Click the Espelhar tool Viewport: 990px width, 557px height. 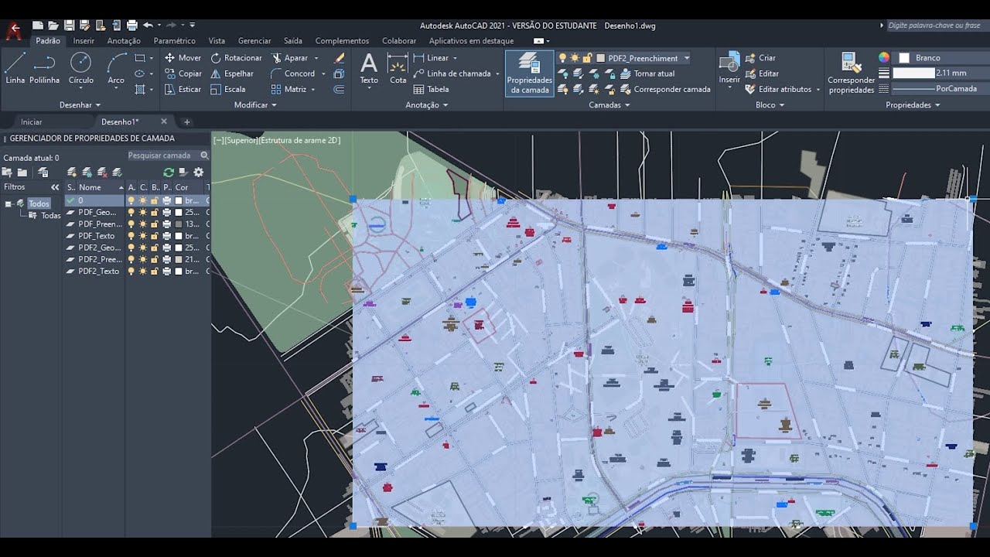point(232,73)
